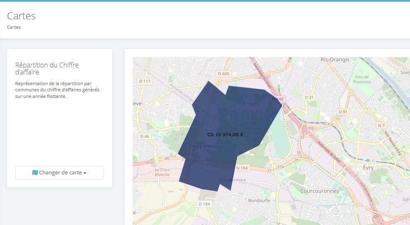The image size is (410, 225).
Task: Click the Ris-Orangis town label
Action: point(335,60)
